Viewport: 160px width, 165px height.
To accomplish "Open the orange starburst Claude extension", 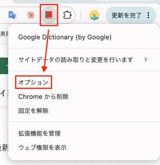I will pyautogui.click(x=31, y=15).
